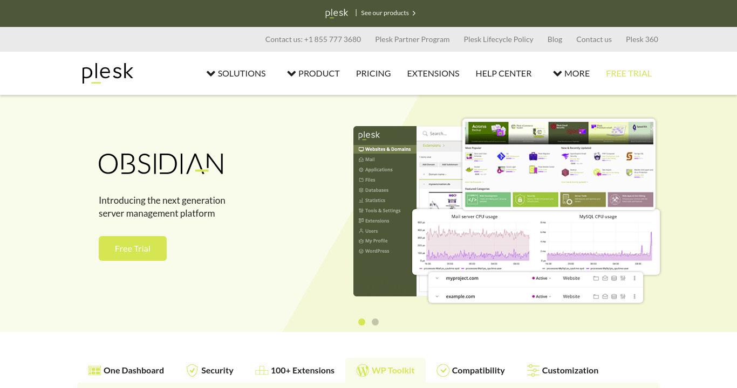Click WordPress in the screenshot sidebar
737x388 pixels.
374,251
